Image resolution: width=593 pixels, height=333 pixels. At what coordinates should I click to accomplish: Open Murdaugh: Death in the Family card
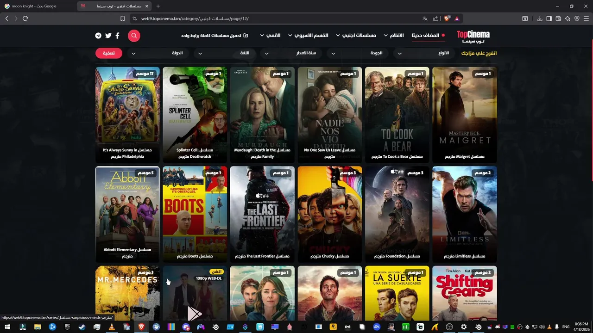262,115
